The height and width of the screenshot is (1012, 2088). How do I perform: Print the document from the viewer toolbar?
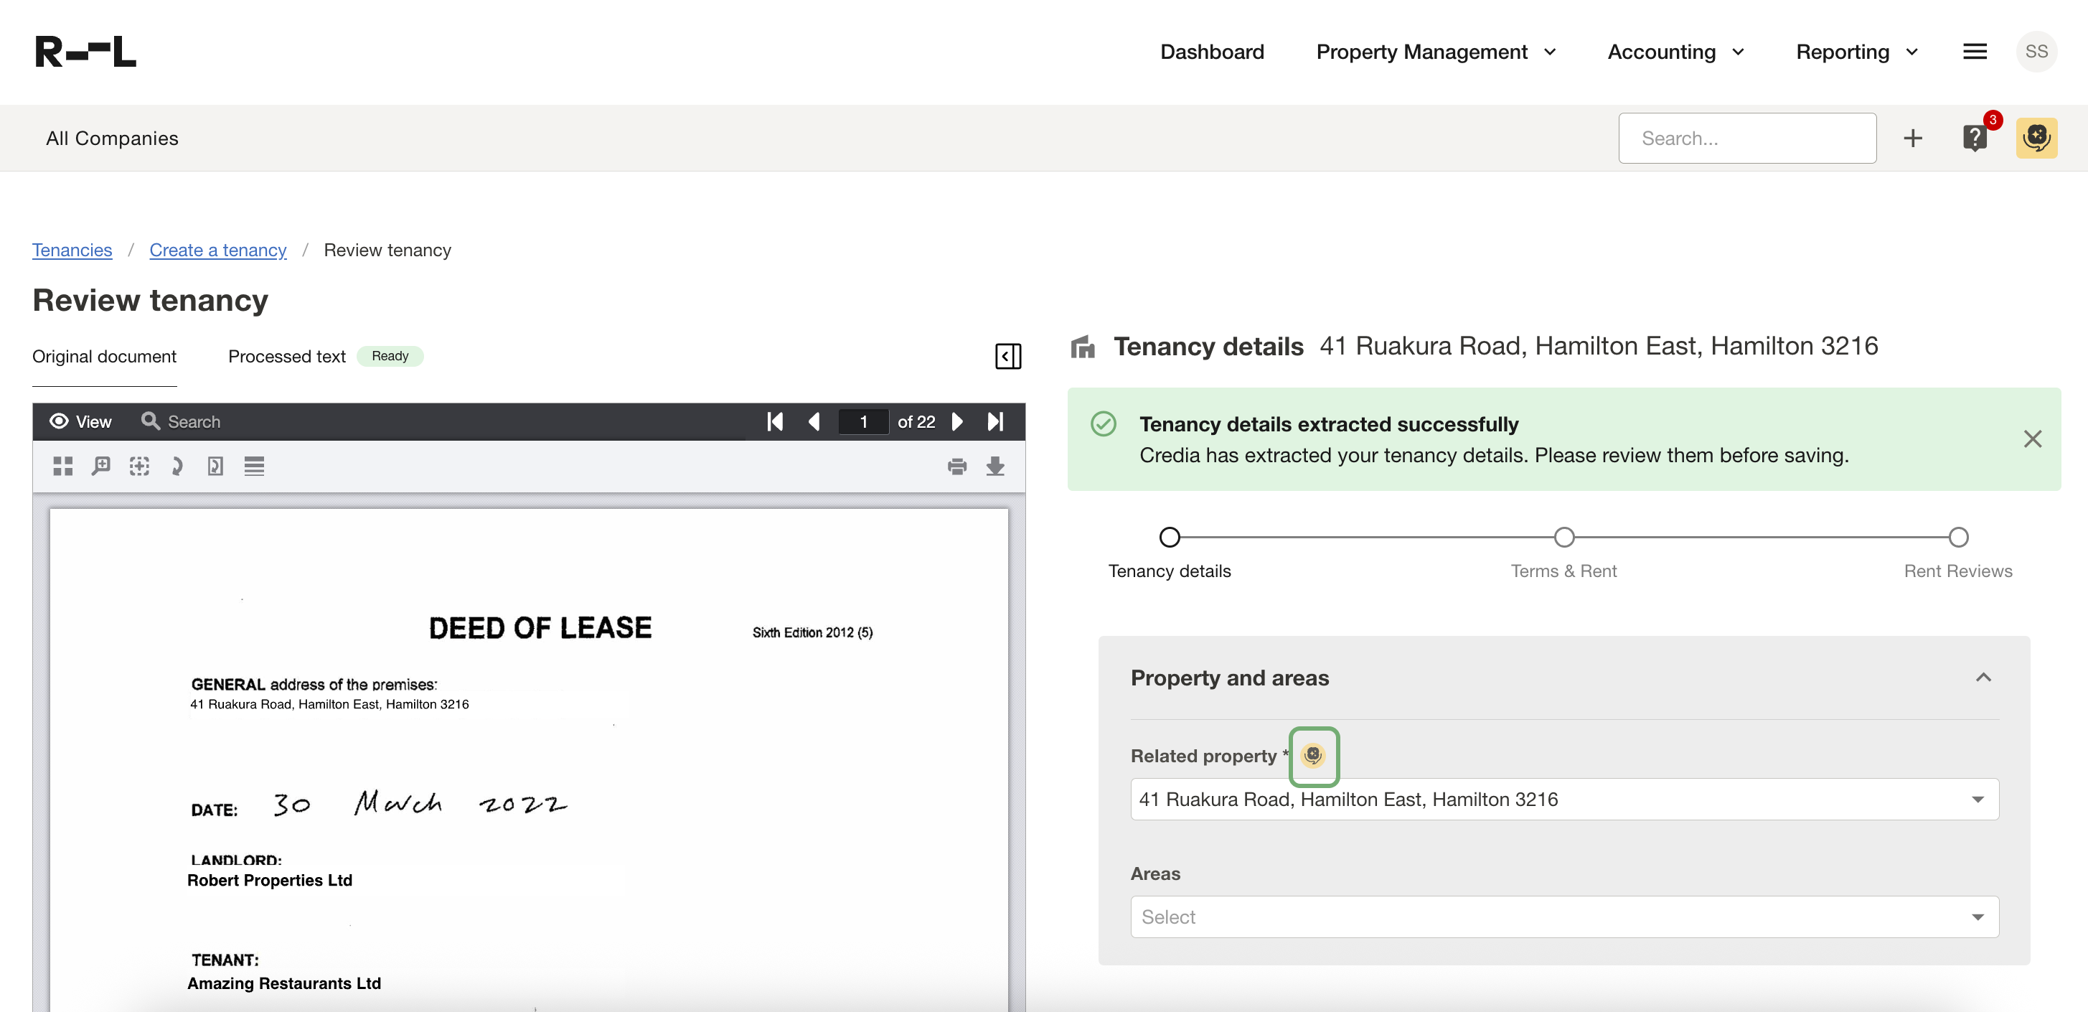[x=956, y=467]
